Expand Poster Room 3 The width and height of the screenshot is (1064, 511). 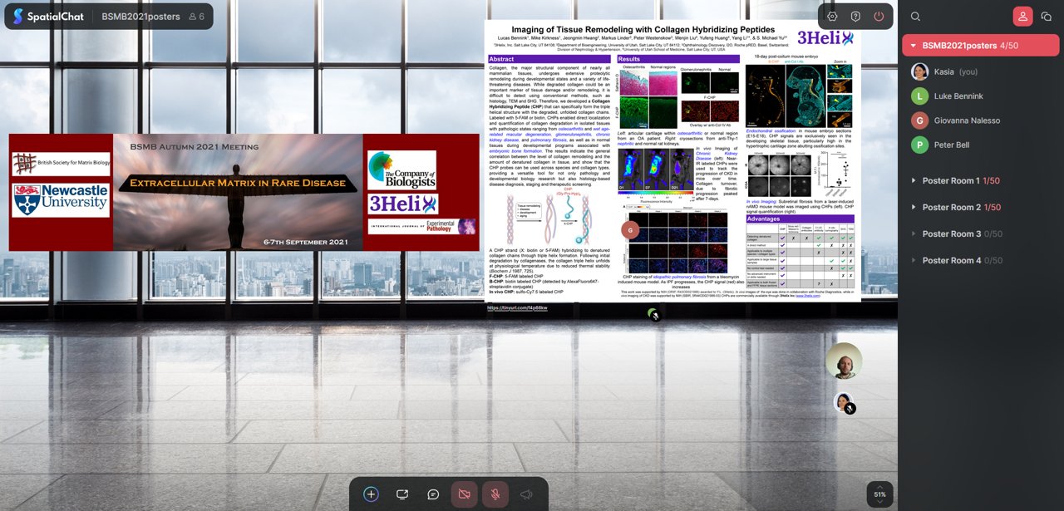coord(914,233)
